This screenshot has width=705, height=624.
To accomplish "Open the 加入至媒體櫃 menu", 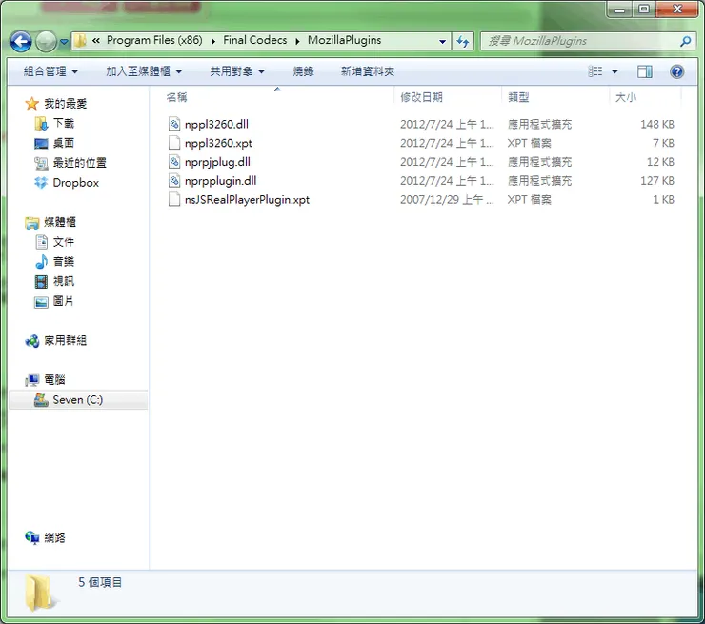I will click(x=144, y=71).
